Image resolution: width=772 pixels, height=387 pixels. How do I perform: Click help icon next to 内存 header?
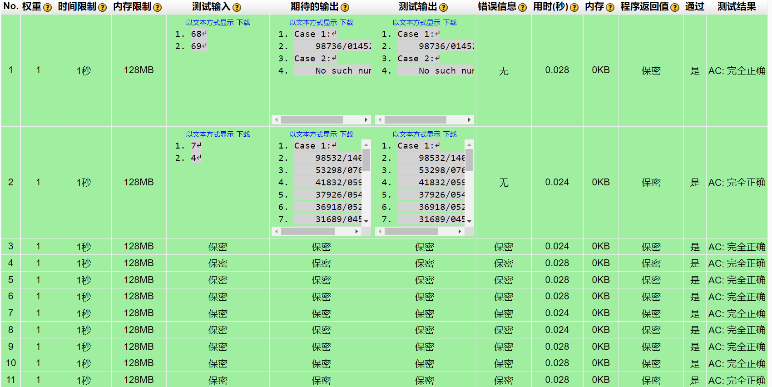tap(610, 8)
